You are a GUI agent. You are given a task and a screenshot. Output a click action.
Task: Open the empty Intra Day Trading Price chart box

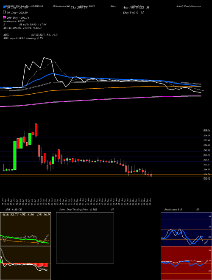[x=85, y=238]
